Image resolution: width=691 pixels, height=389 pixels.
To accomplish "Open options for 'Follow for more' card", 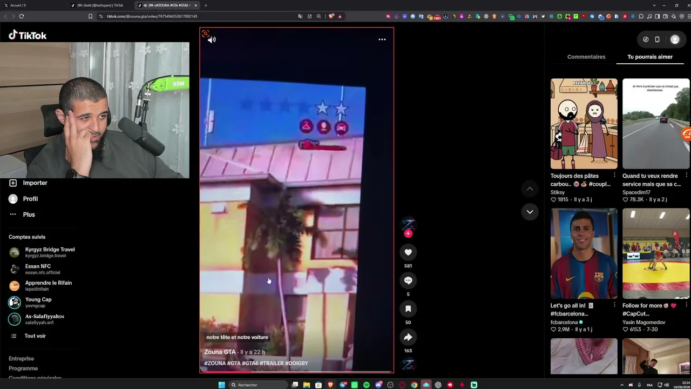I will pos(686,305).
